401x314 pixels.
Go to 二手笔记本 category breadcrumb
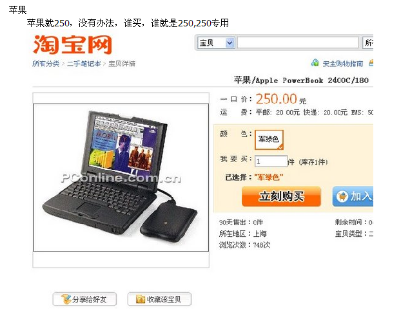pyautogui.click(x=84, y=64)
